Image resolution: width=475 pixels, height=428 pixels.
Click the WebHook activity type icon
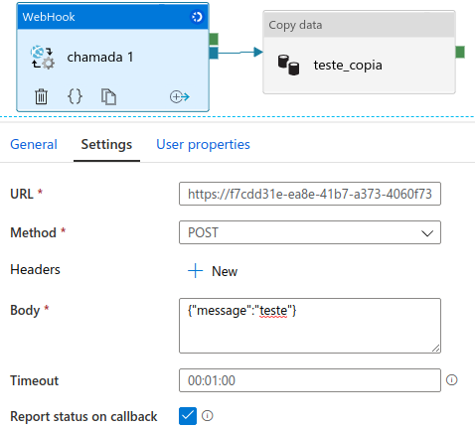point(43,58)
